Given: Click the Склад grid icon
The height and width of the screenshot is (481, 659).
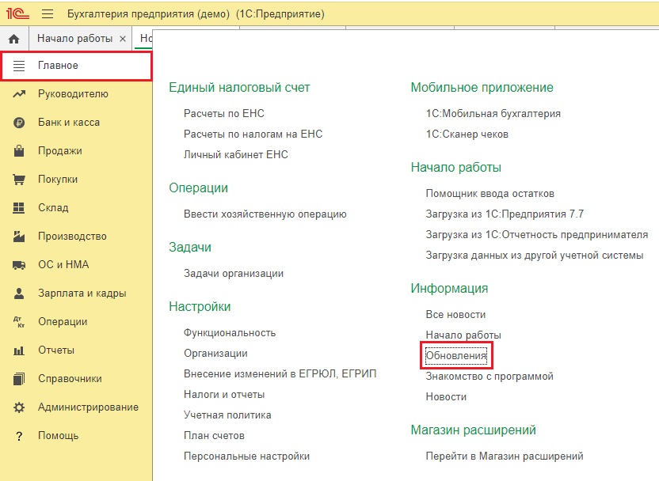Looking at the screenshot, I should point(19,208).
